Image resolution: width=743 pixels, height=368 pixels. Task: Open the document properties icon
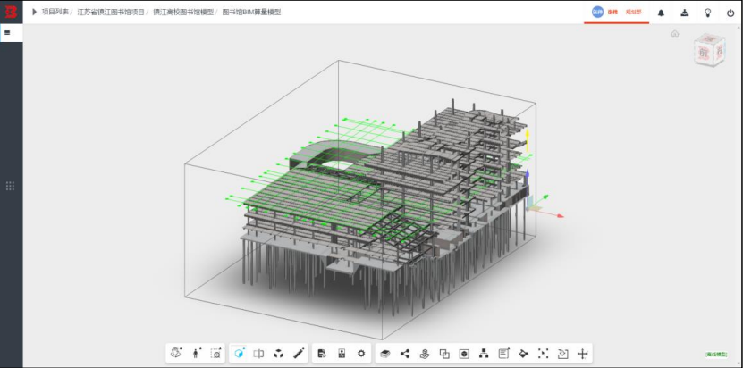coord(322,354)
